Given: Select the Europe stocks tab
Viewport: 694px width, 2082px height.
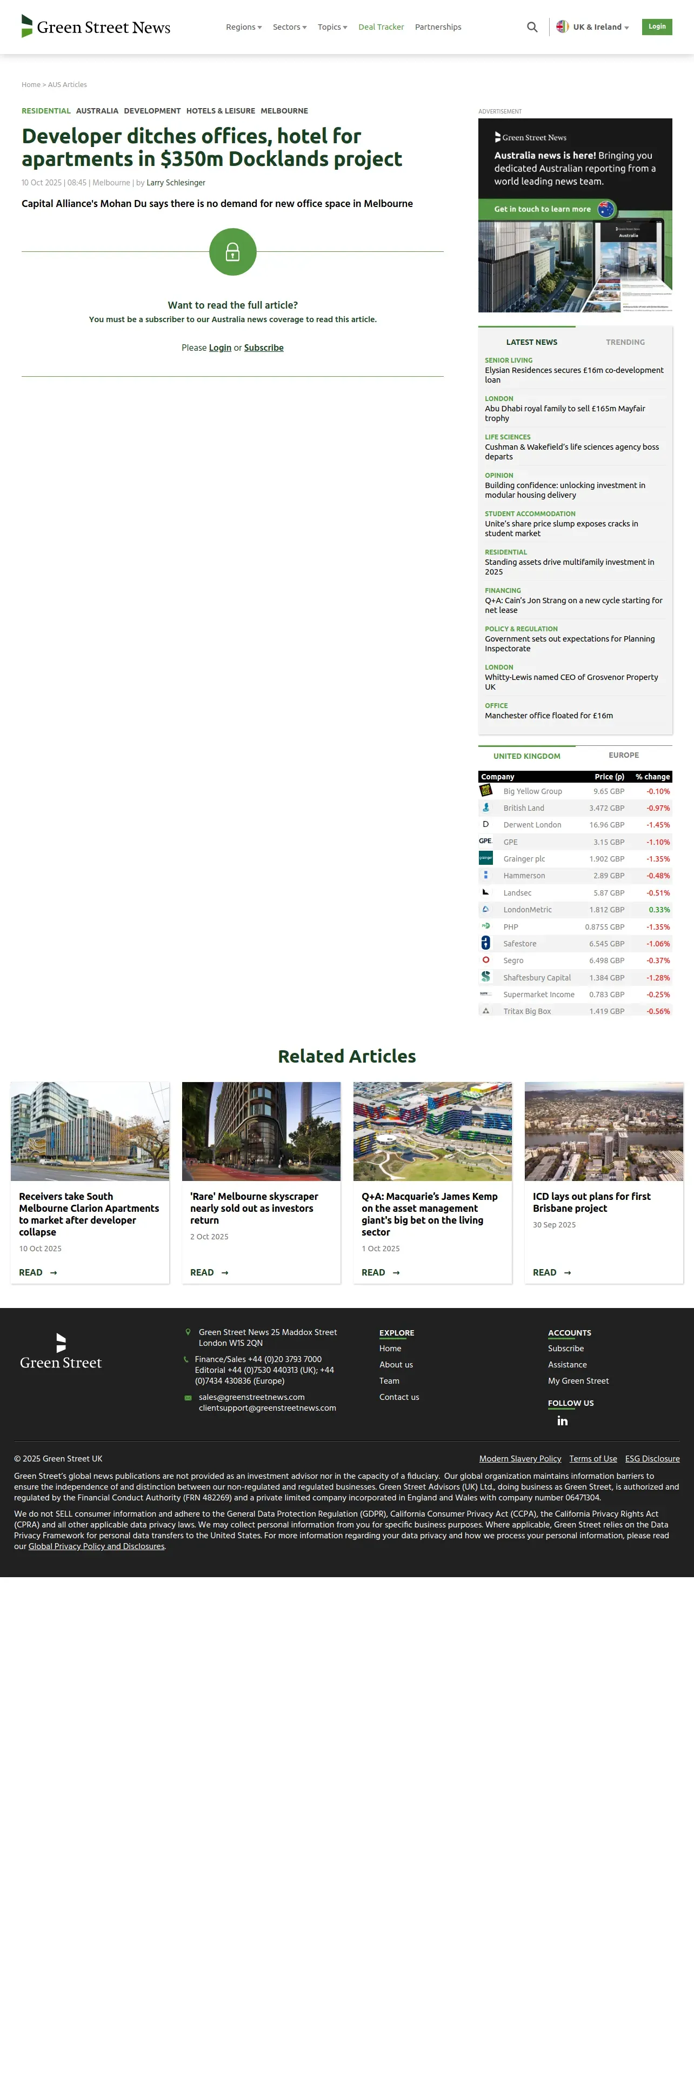Looking at the screenshot, I should [x=624, y=755].
